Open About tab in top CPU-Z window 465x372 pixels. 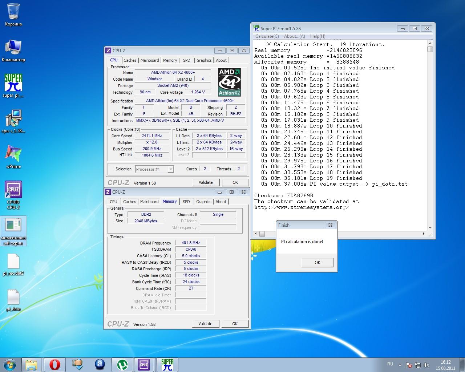(221, 60)
